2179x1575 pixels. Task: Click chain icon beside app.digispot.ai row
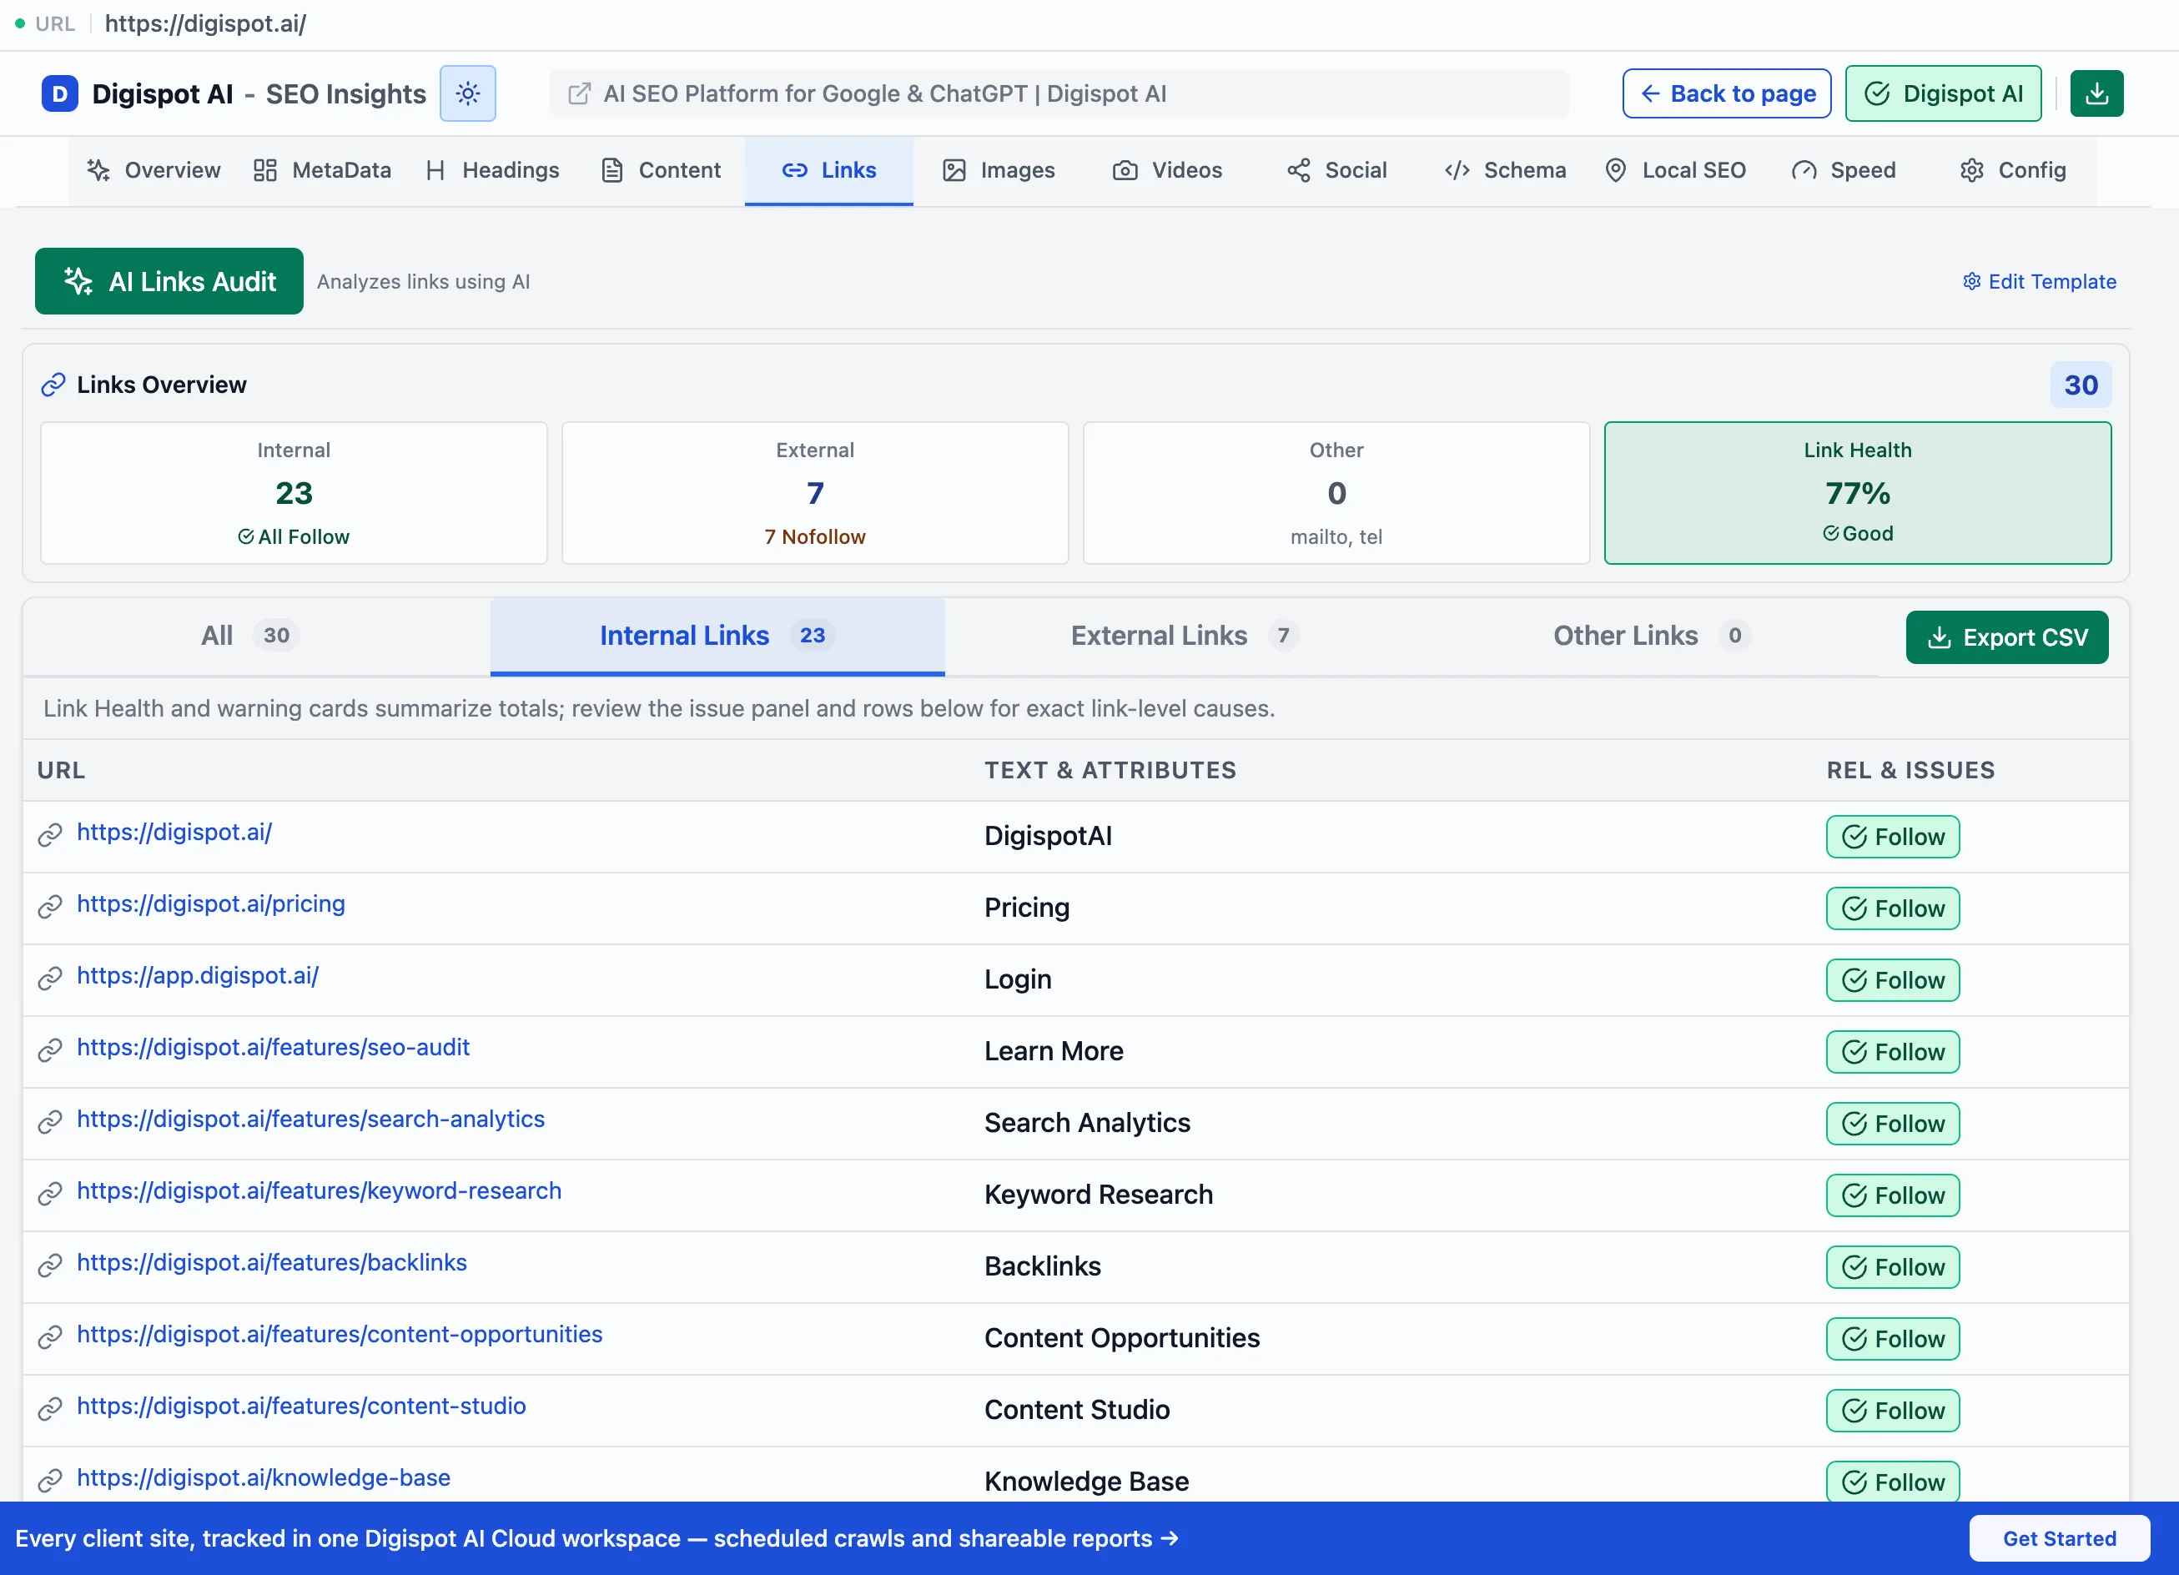point(50,979)
